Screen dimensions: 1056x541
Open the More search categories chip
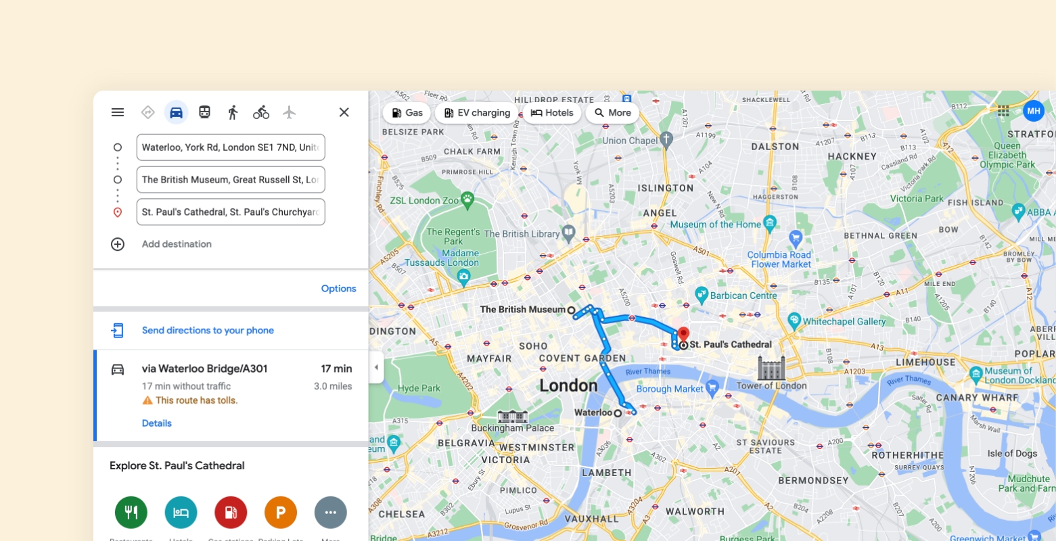[612, 113]
